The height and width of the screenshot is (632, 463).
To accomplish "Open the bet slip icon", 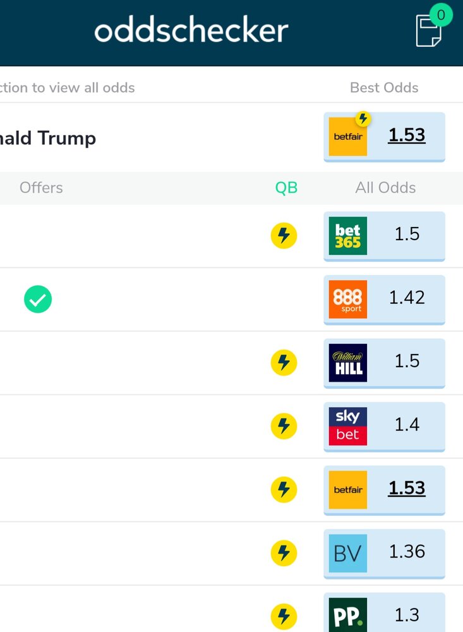I will coord(430,29).
